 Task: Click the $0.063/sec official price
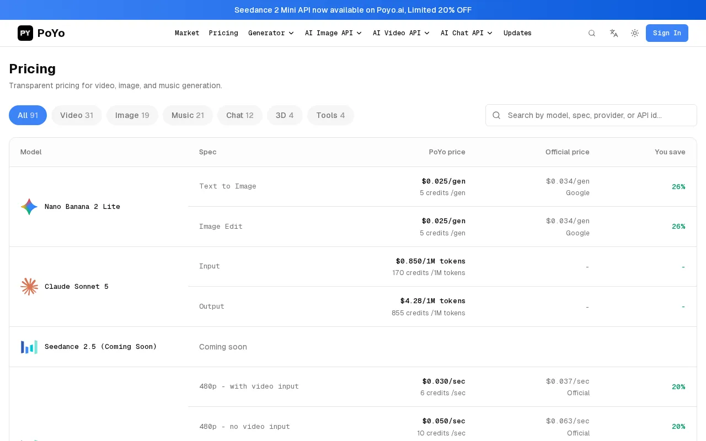tap(568, 421)
